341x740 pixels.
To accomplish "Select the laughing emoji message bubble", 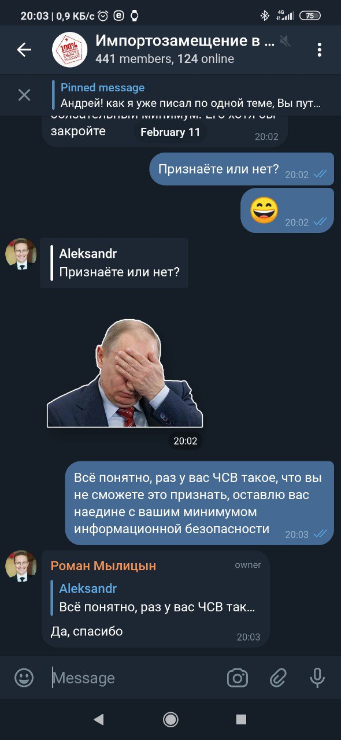I will point(287,210).
